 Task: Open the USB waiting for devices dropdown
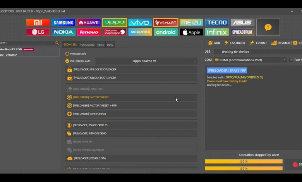256,52
